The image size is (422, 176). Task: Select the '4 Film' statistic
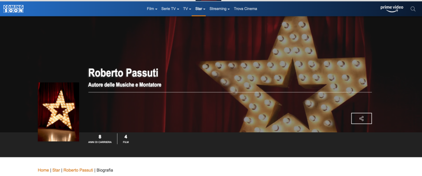(x=126, y=139)
